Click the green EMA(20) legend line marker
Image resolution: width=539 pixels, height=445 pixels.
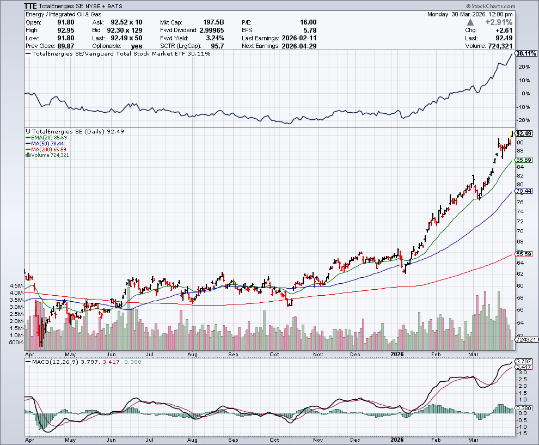coord(28,138)
